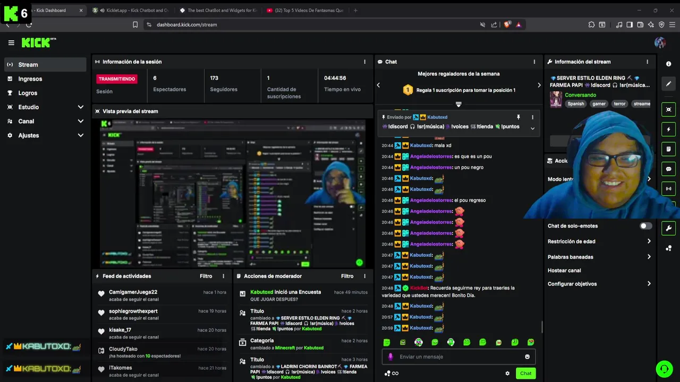Send message with green Chat button

pyautogui.click(x=525, y=374)
